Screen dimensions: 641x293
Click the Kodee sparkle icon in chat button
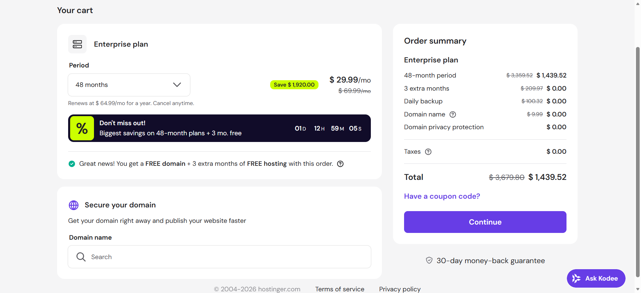coord(576,278)
